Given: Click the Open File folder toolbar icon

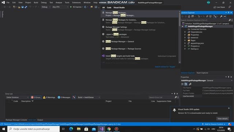Looking at the screenshot, I should coord(19,7).
